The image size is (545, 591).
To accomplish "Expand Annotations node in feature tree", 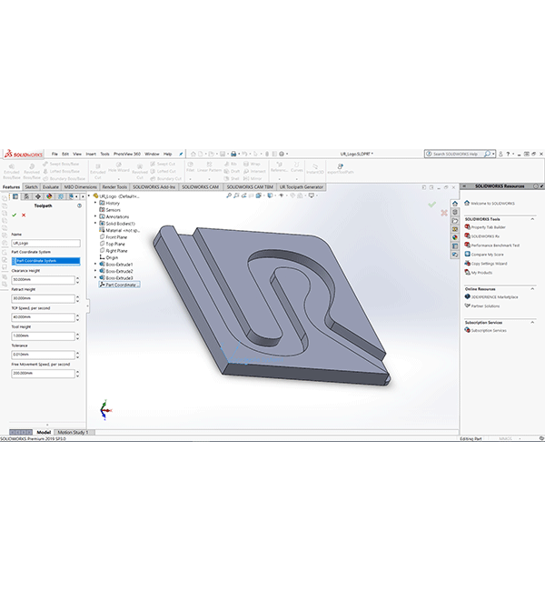I will click(x=95, y=216).
